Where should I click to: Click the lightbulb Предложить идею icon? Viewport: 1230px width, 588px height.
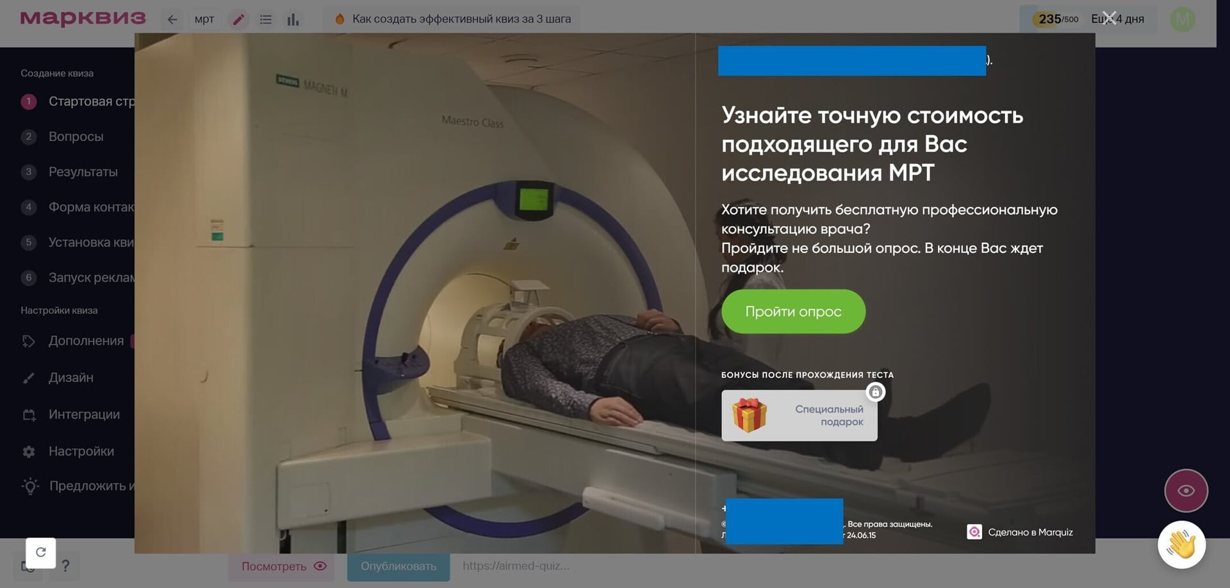[30, 486]
